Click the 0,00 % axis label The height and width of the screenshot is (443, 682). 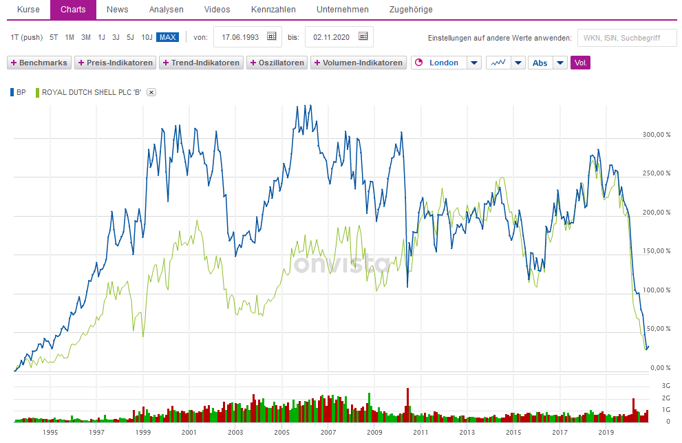pos(660,368)
